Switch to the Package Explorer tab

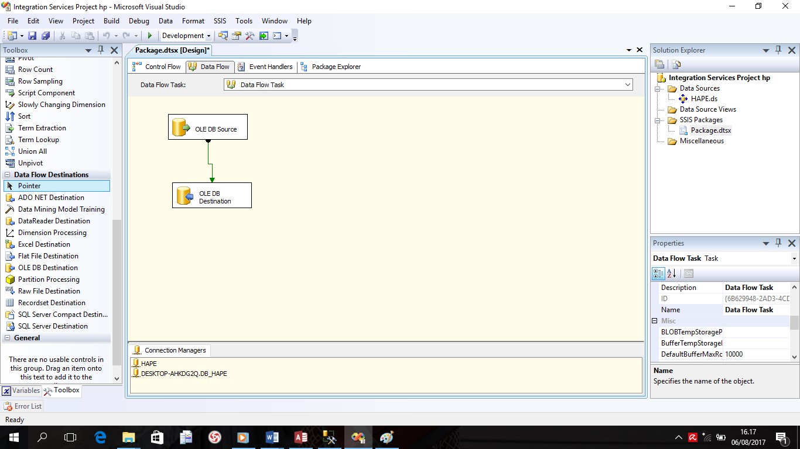[x=330, y=67]
